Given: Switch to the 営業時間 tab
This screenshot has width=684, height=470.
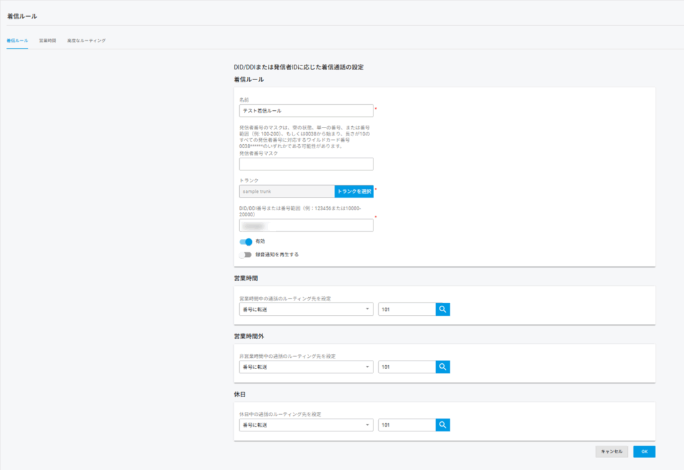Looking at the screenshot, I should point(47,41).
